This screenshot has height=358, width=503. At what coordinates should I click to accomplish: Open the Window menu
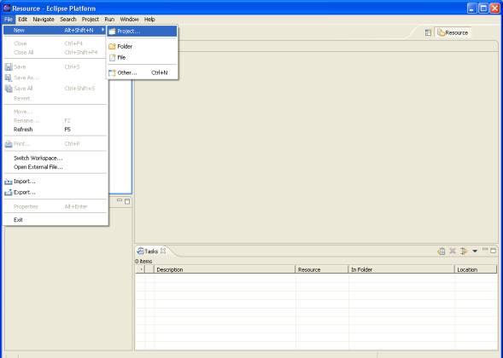[129, 20]
